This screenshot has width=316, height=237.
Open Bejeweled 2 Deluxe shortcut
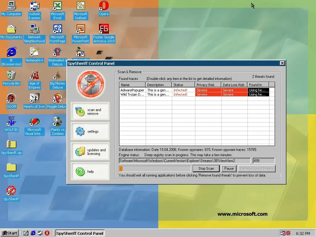tap(57, 56)
